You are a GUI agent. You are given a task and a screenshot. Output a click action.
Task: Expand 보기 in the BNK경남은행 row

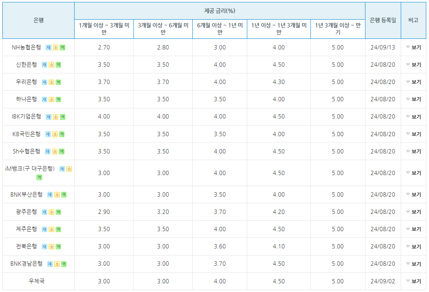(x=413, y=263)
